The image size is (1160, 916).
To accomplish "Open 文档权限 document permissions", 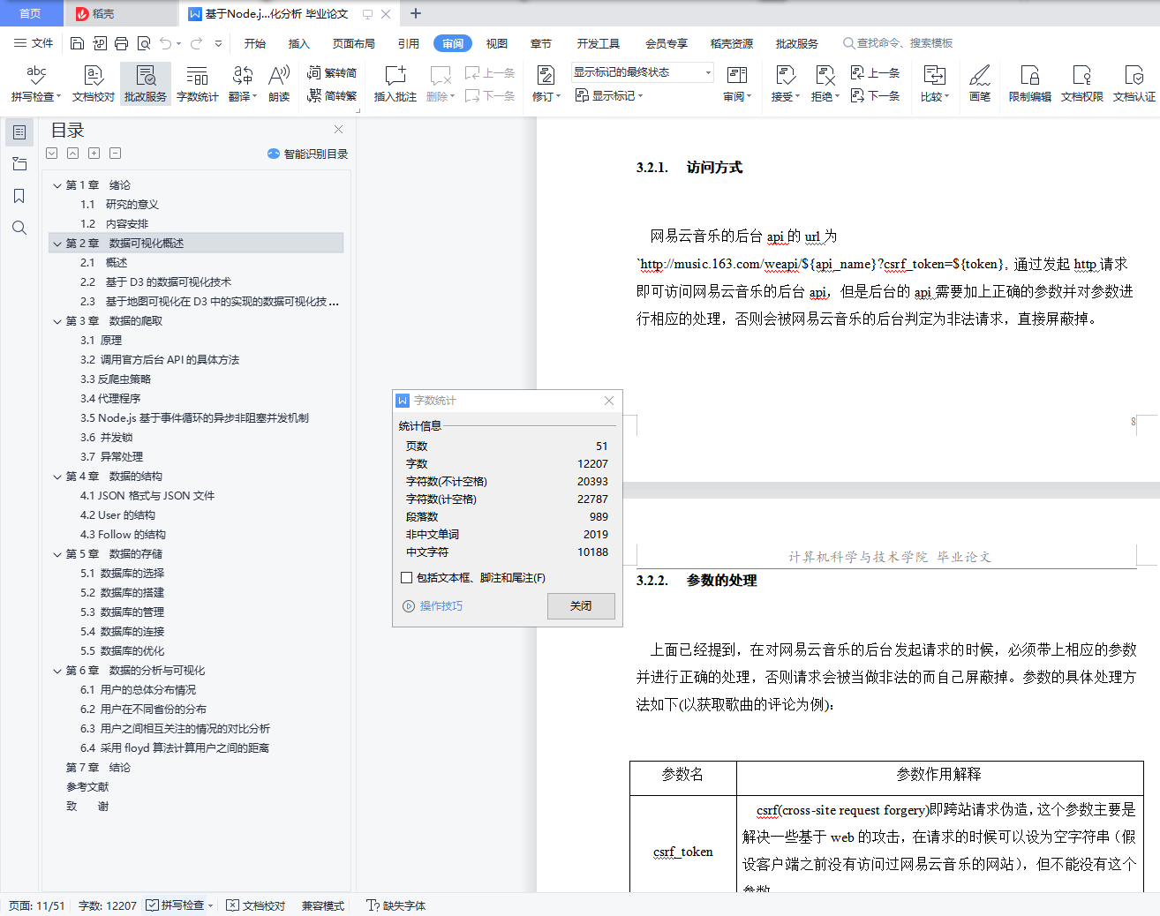I will coord(1081,83).
